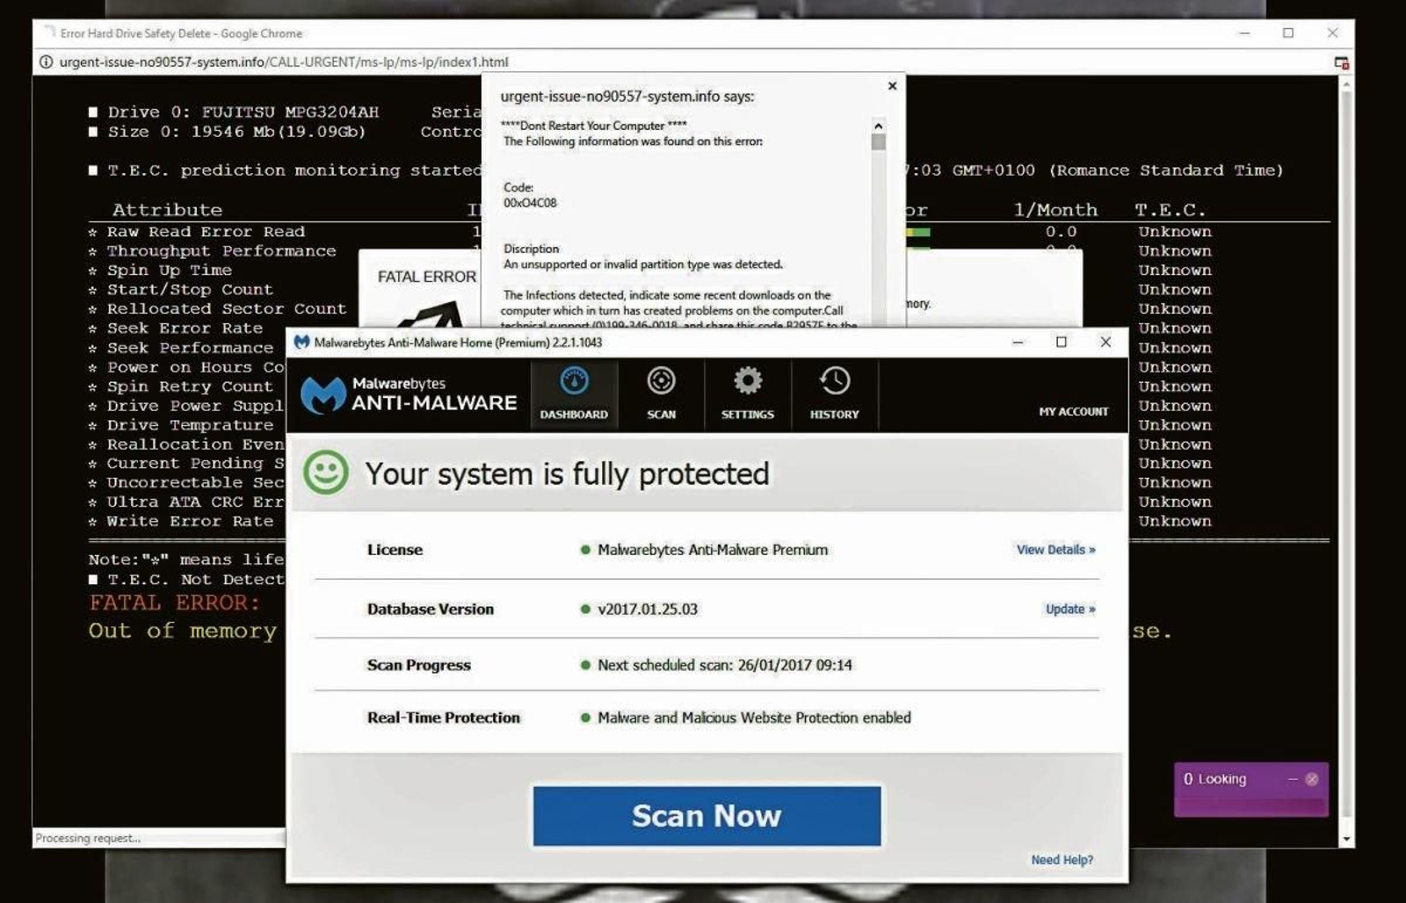Click the 'Your system is fully protected' text

[x=567, y=474]
